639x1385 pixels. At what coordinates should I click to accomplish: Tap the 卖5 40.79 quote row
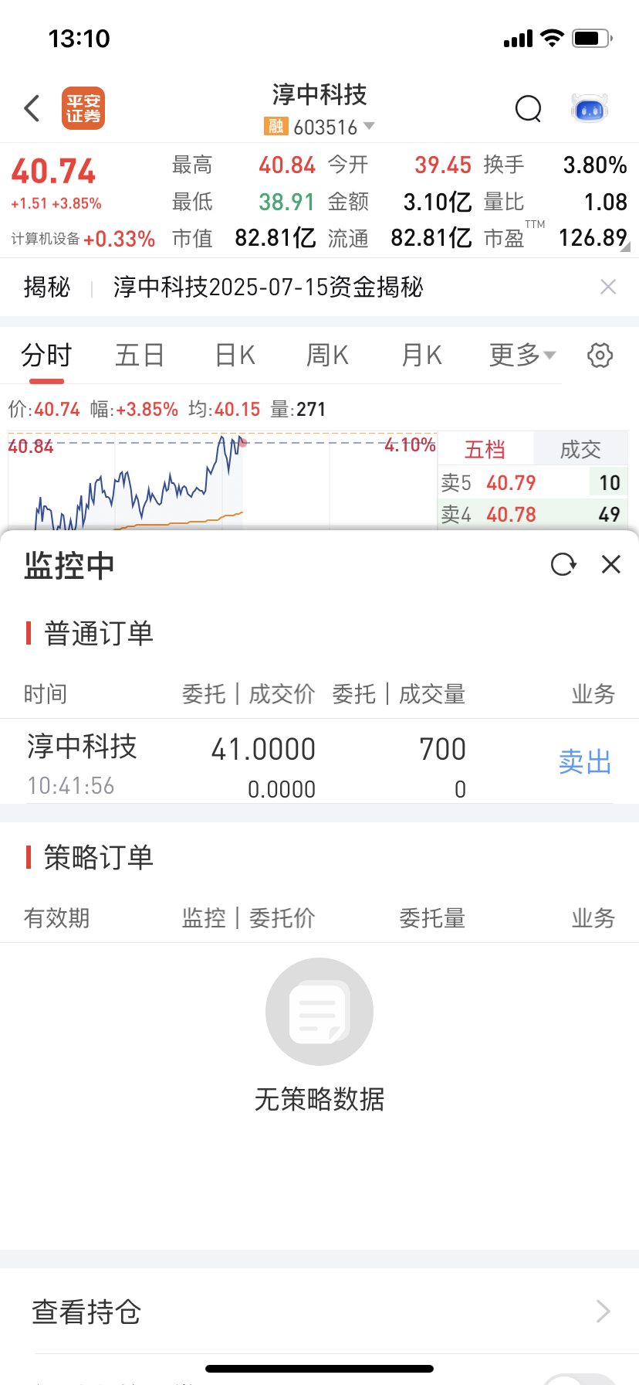(532, 482)
